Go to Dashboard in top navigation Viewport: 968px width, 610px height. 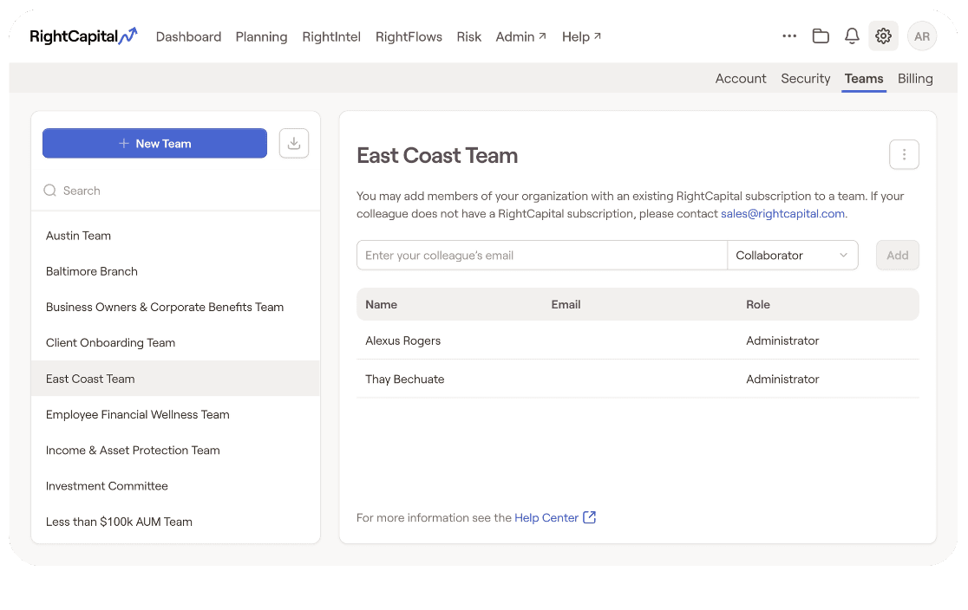[x=188, y=37]
